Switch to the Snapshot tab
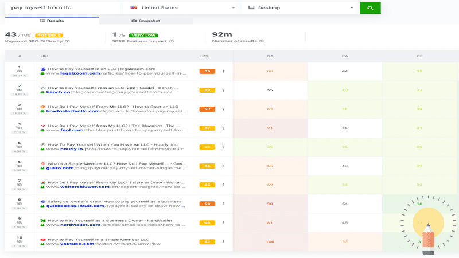459x258 pixels. 146,21
